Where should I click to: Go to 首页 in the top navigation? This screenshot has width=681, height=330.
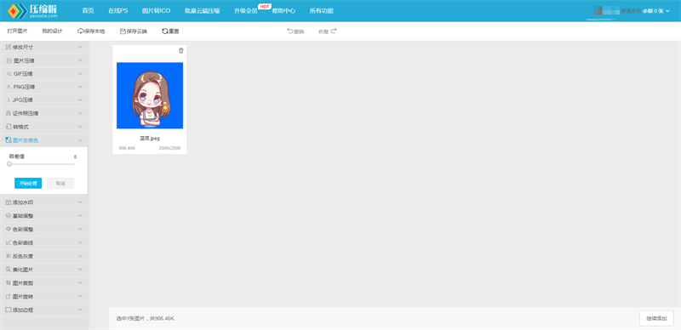89,11
